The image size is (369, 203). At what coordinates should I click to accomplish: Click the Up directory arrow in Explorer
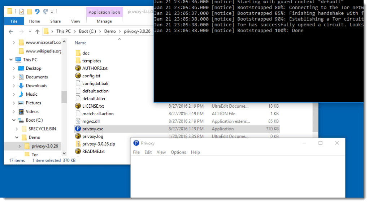click(x=36, y=31)
